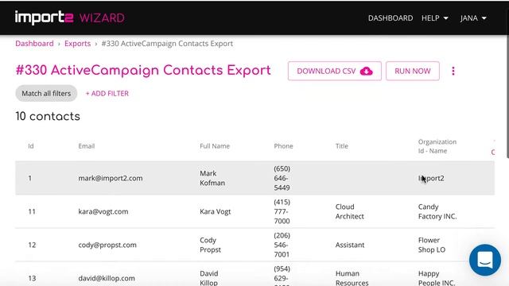This screenshot has height=286, width=509.
Task: Click the + ADD FILTER link
Action: tap(107, 94)
